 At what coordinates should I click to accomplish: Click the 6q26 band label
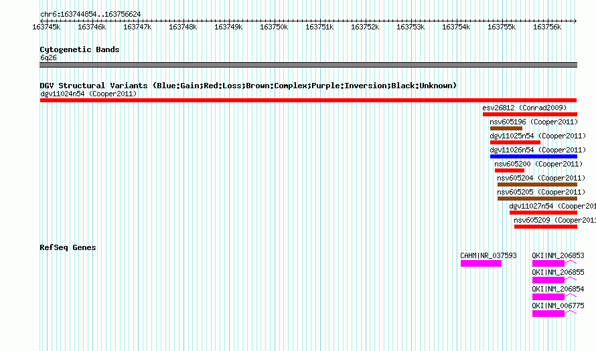[x=48, y=57]
